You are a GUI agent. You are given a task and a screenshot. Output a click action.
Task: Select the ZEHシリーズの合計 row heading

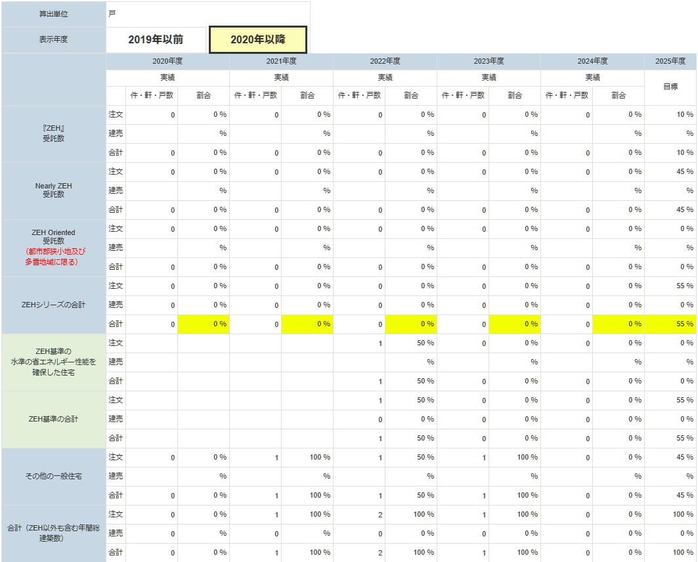coord(53,305)
